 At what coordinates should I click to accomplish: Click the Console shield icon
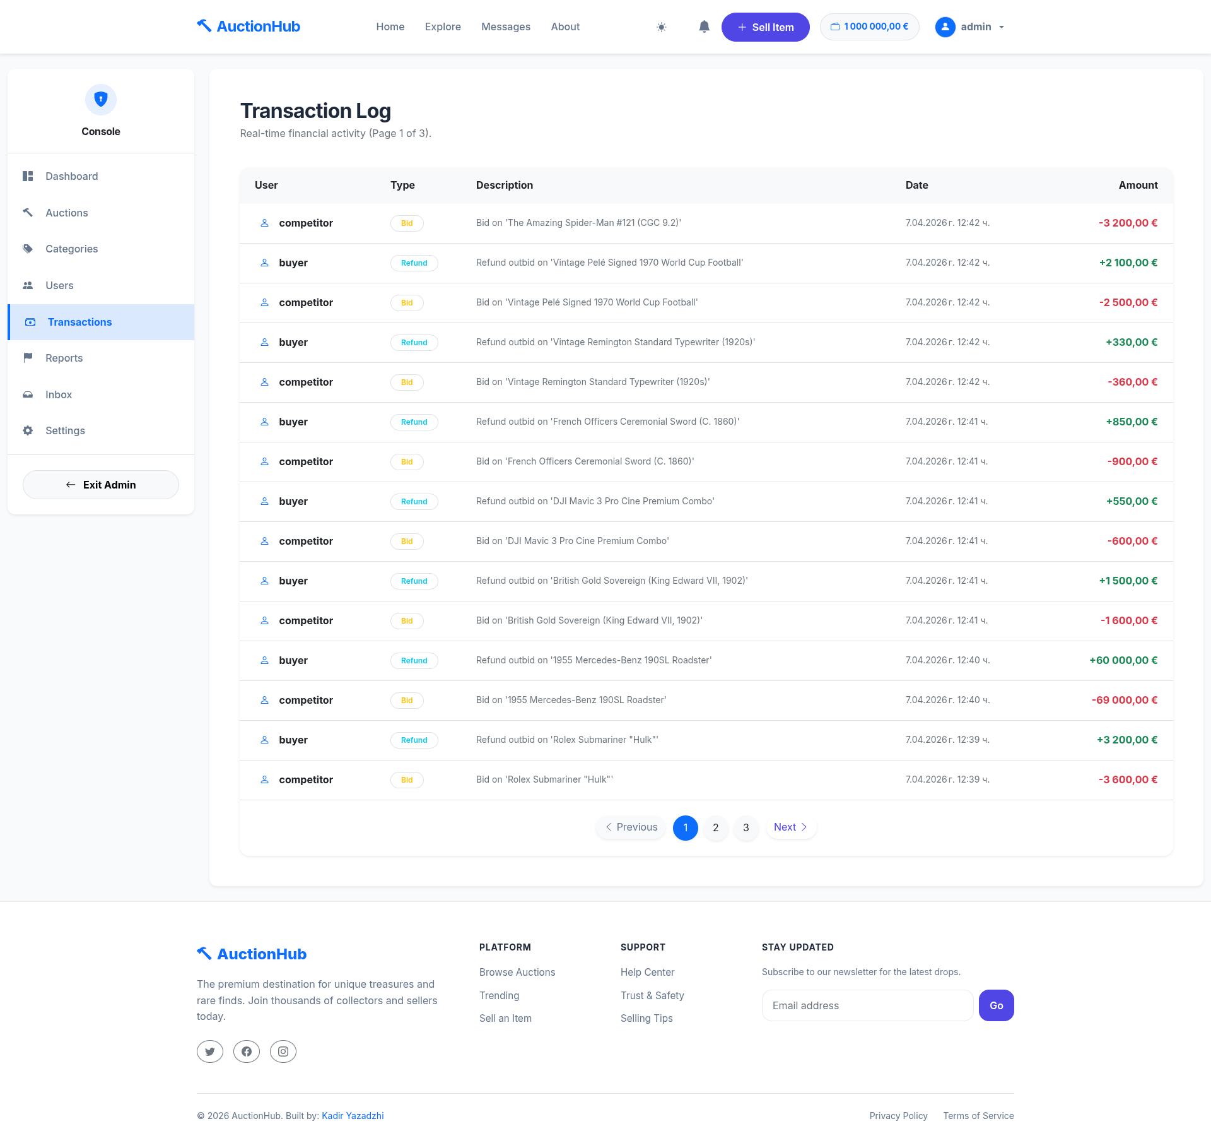(101, 100)
